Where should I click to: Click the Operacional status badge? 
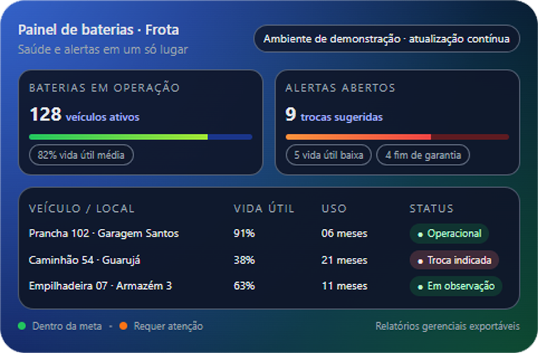pyautogui.click(x=449, y=234)
